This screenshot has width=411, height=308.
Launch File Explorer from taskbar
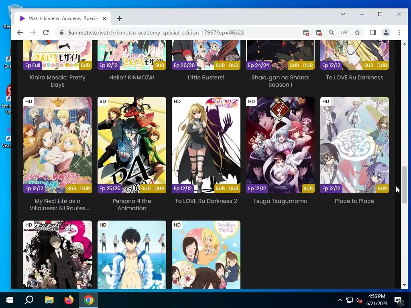click(49, 300)
